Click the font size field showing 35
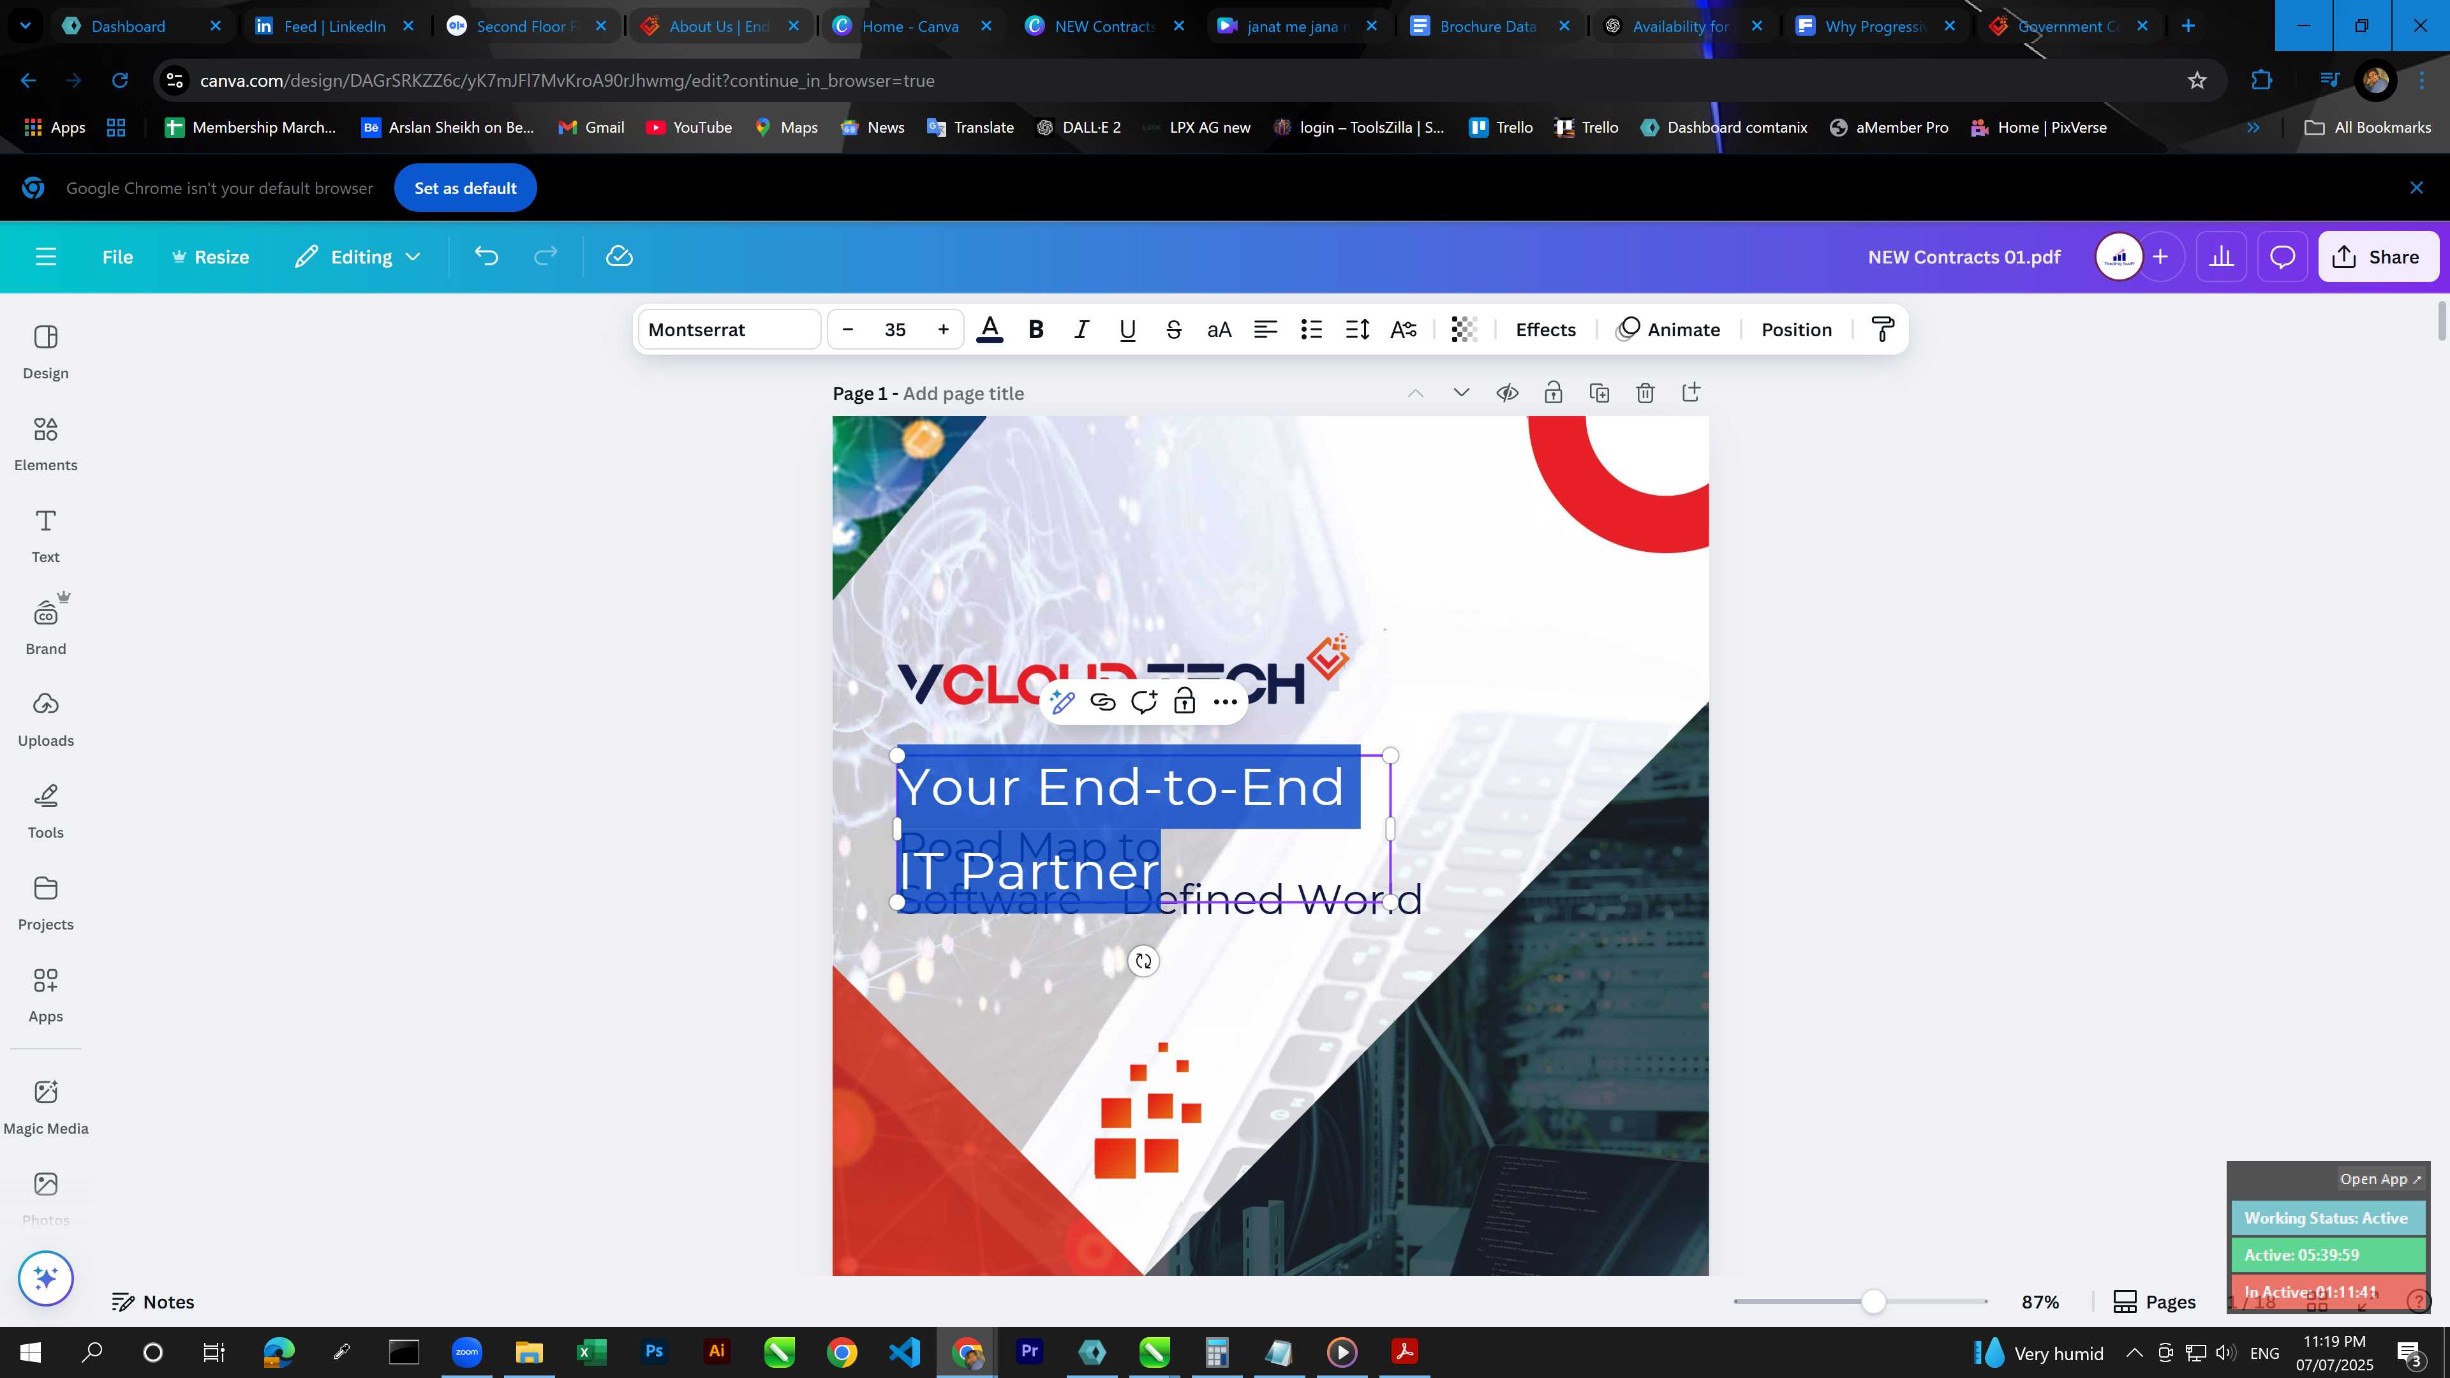Screen dimensions: 2450x1378 pos(895,330)
